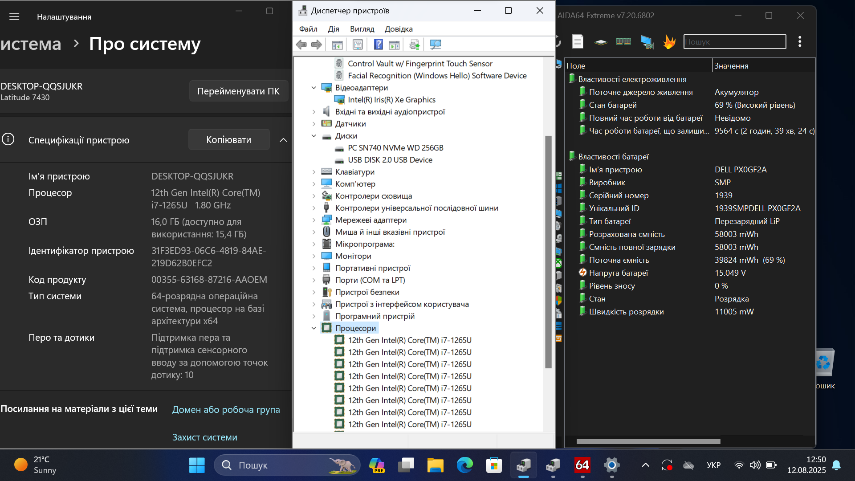Screen dimensions: 855x481
Task: Select PC SN740 NVMe WD 256GB disk
Action: (x=395, y=148)
